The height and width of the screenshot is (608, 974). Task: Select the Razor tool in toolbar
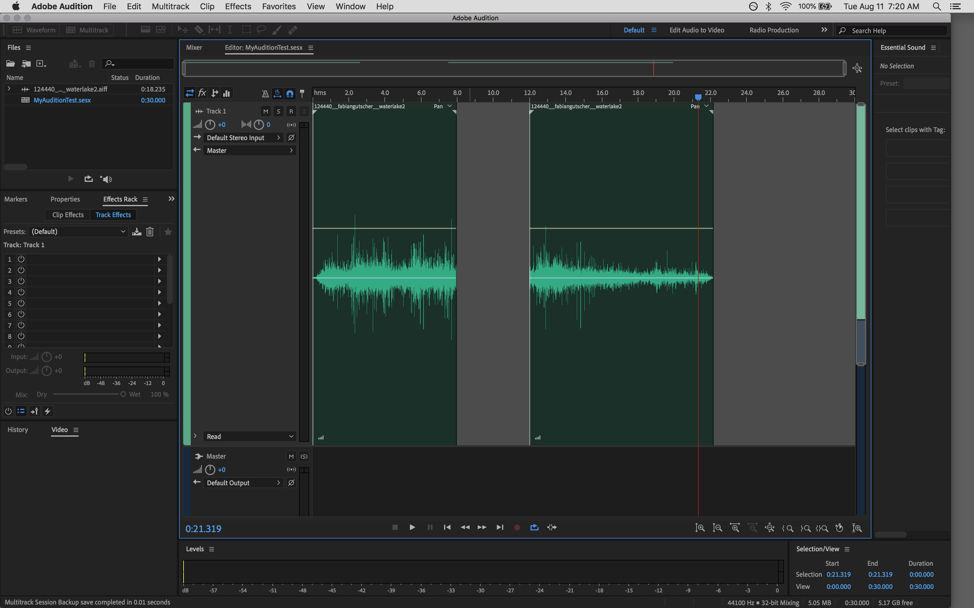click(x=199, y=30)
